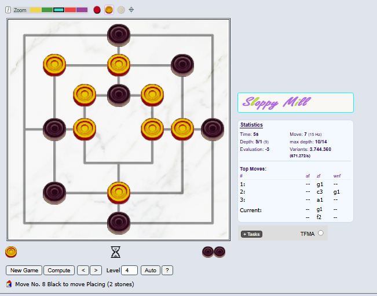Place a stone on empty bottom-right middle-square corner f2

[182, 193]
